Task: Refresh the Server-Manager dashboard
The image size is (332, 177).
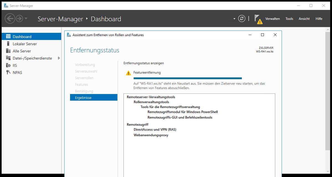Action: pos(241,18)
